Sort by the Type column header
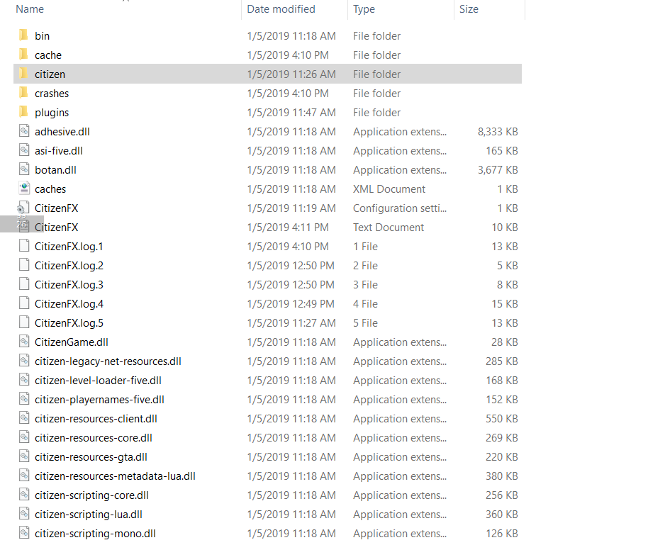This screenshot has width=648, height=545. click(x=364, y=9)
